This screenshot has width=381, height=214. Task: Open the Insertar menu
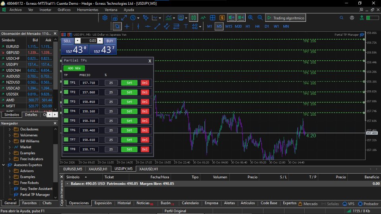point(45,10)
